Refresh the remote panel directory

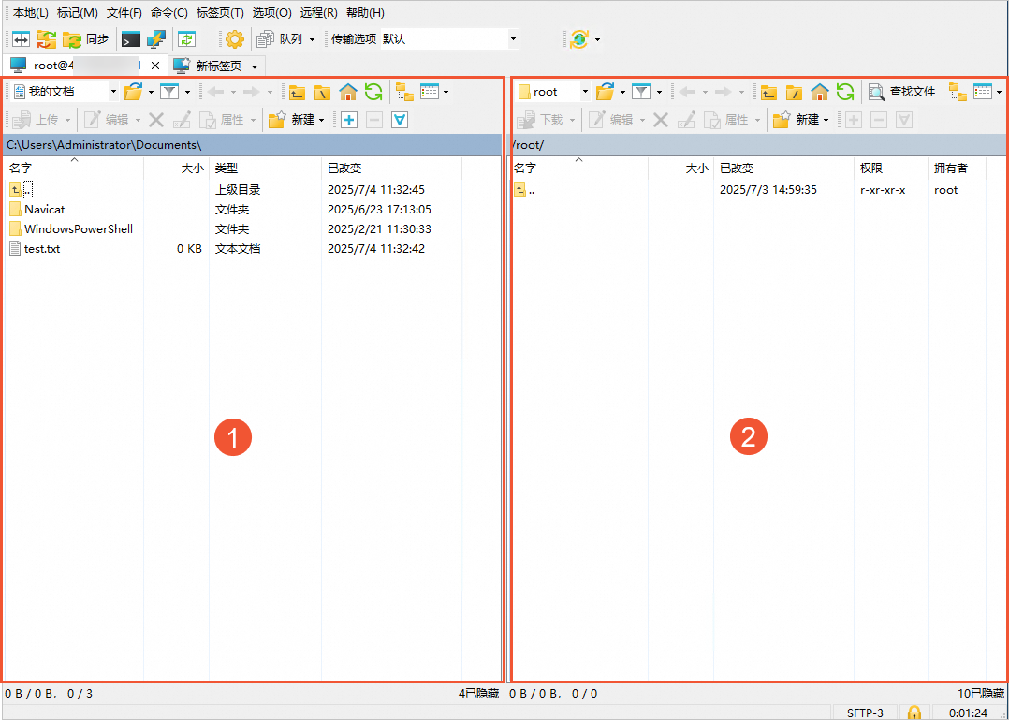[845, 92]
